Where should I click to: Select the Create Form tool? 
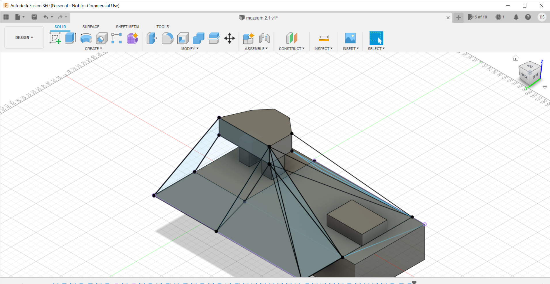[x=132, y=38]
